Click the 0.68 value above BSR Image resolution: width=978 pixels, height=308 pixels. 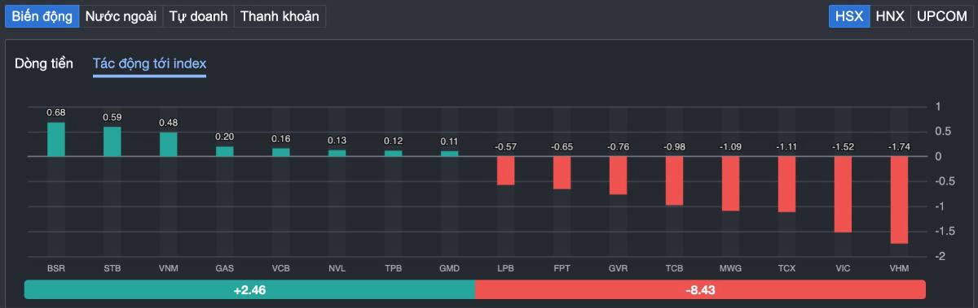[x=56, y=112]
